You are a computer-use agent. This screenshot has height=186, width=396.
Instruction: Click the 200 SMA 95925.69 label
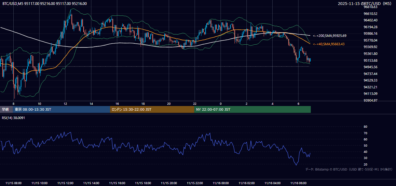pos(330,36)
